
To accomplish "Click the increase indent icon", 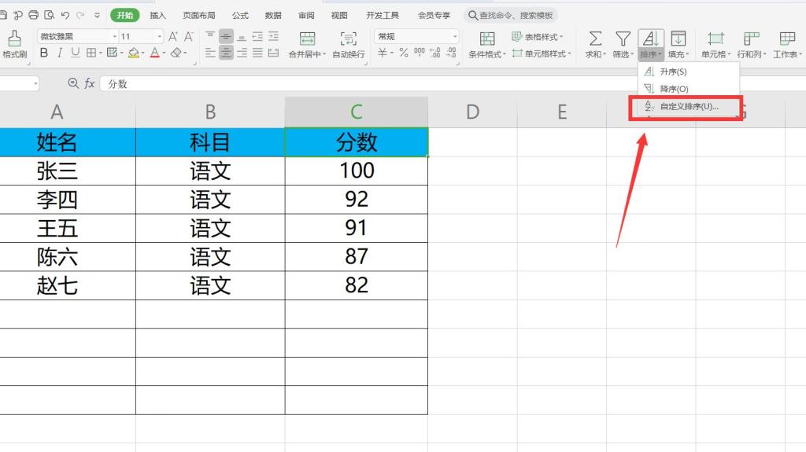I will tap(273, 36).
